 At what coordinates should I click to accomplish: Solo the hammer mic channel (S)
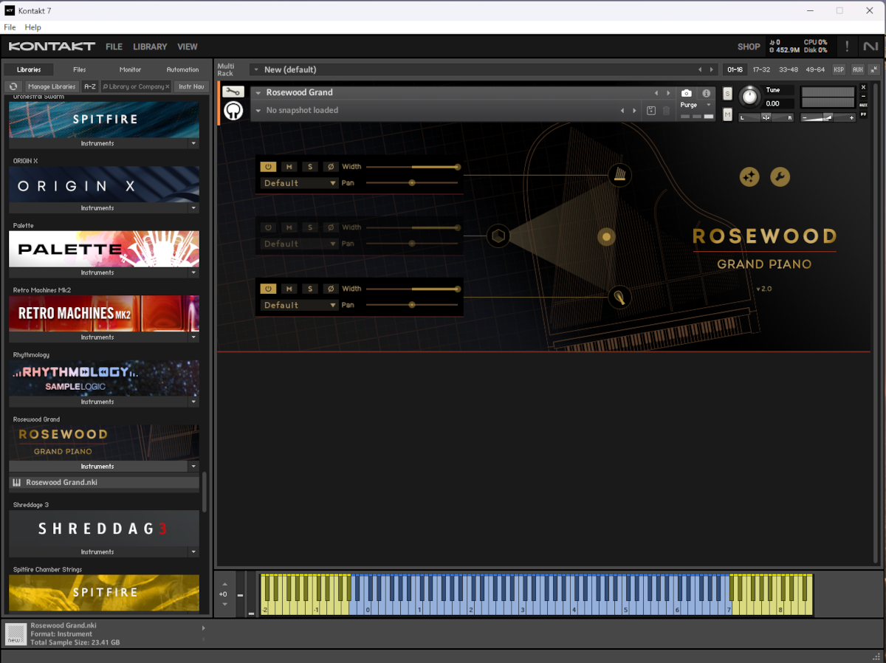click(310, 289)
